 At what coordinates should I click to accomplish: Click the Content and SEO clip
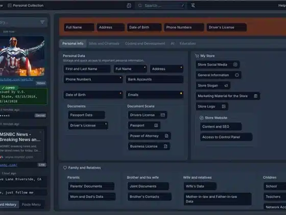click(x=221, y=126)
